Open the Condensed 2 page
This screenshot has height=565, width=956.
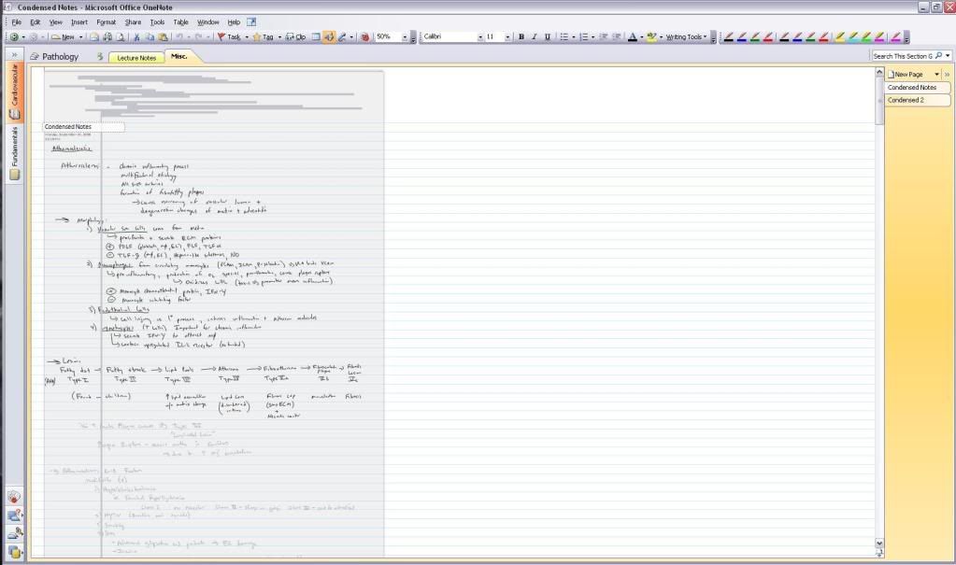click(x=906, y=100)
